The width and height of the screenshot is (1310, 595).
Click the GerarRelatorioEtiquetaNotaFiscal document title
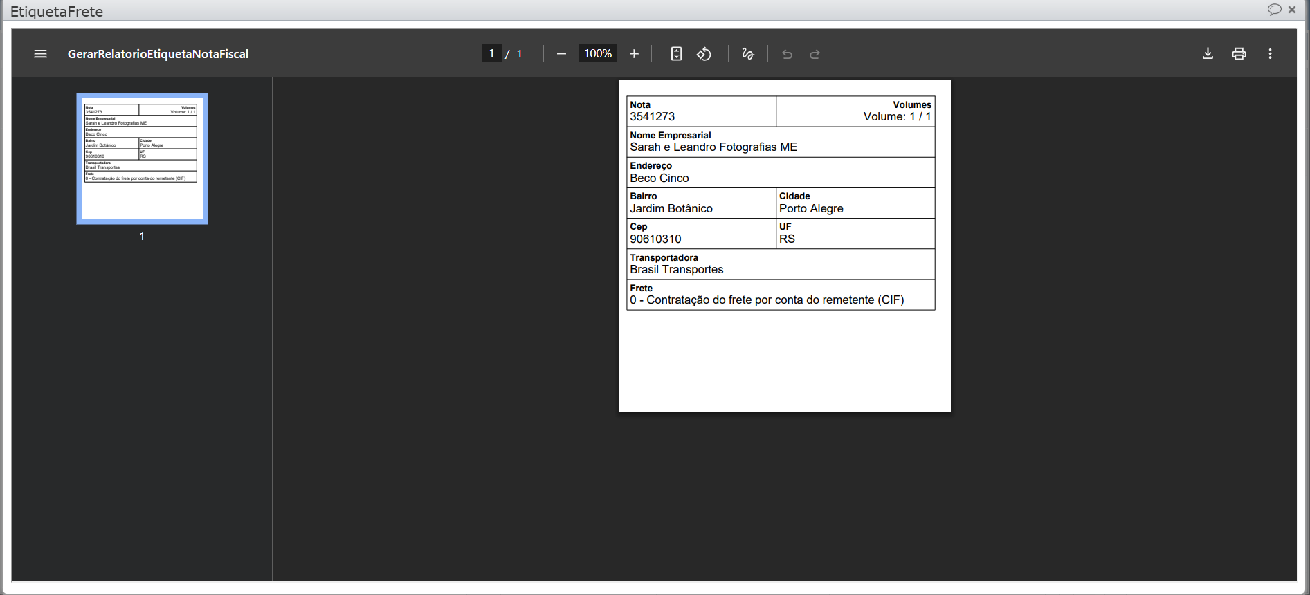pos(158,54)
